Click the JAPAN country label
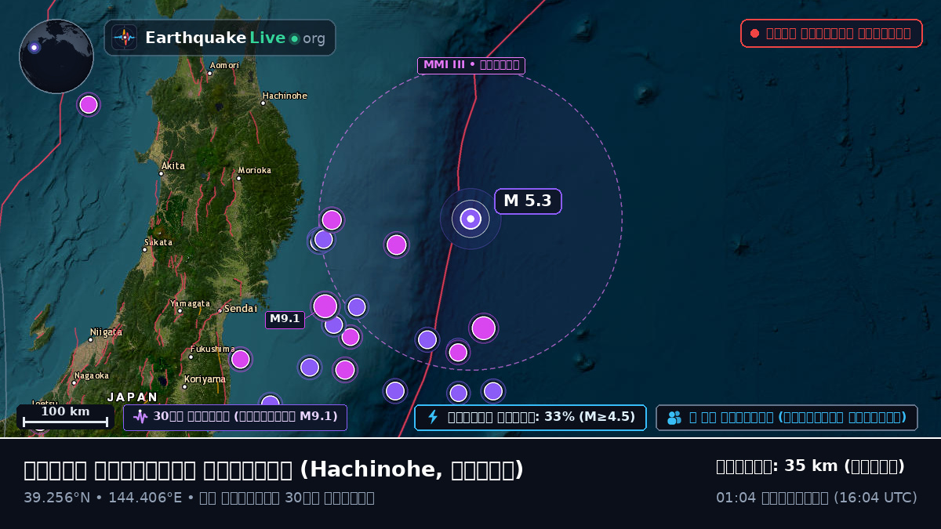941x529 pixels. pyautogui.click(x=133, y=397)
